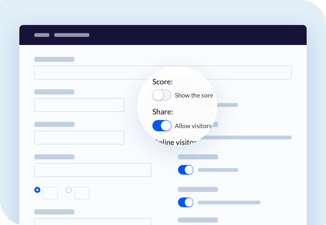
Task: Click the filled blue radio button
Action: [x=37, y=190]
